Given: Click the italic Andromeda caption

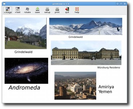Looking at the screenshot, I should tap(24, 87).
